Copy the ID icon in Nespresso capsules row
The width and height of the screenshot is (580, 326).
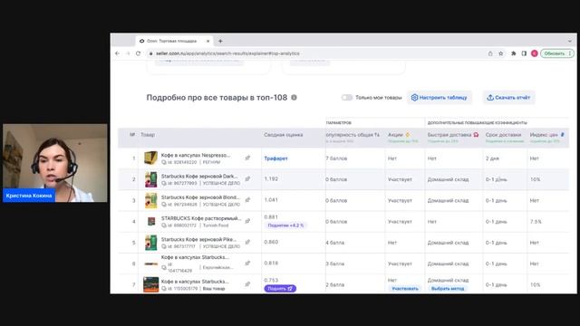pyautogui.click(x=163, y=162)
